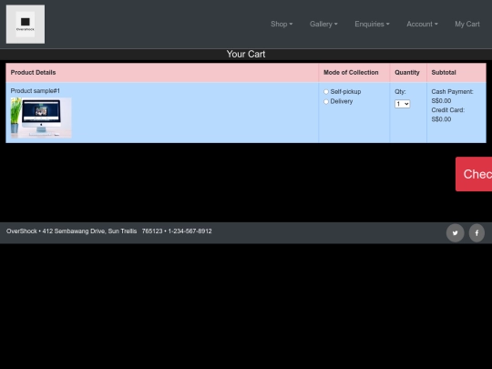Click the Credit Card label
Image resolution: width=492 pixels, height=369 pixels.
448,110
